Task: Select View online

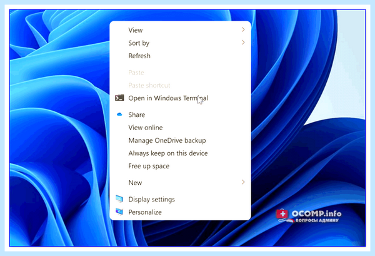Action: (180, 128)
